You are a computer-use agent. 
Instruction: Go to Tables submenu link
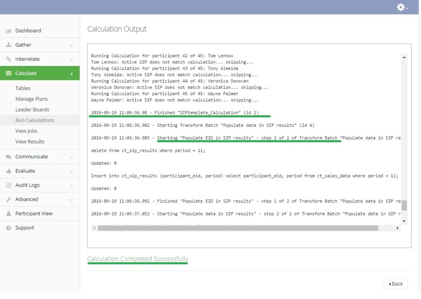point(23,88)
